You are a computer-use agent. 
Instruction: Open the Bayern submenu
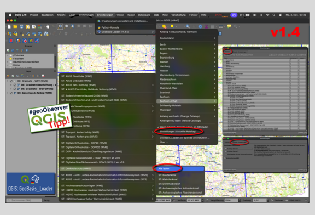(x=187, y=53)
